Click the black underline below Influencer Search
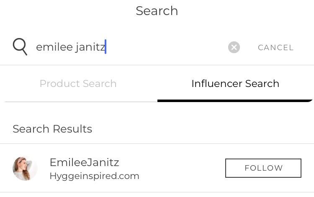Screen dimensions: 314x197 coord(235,100)
